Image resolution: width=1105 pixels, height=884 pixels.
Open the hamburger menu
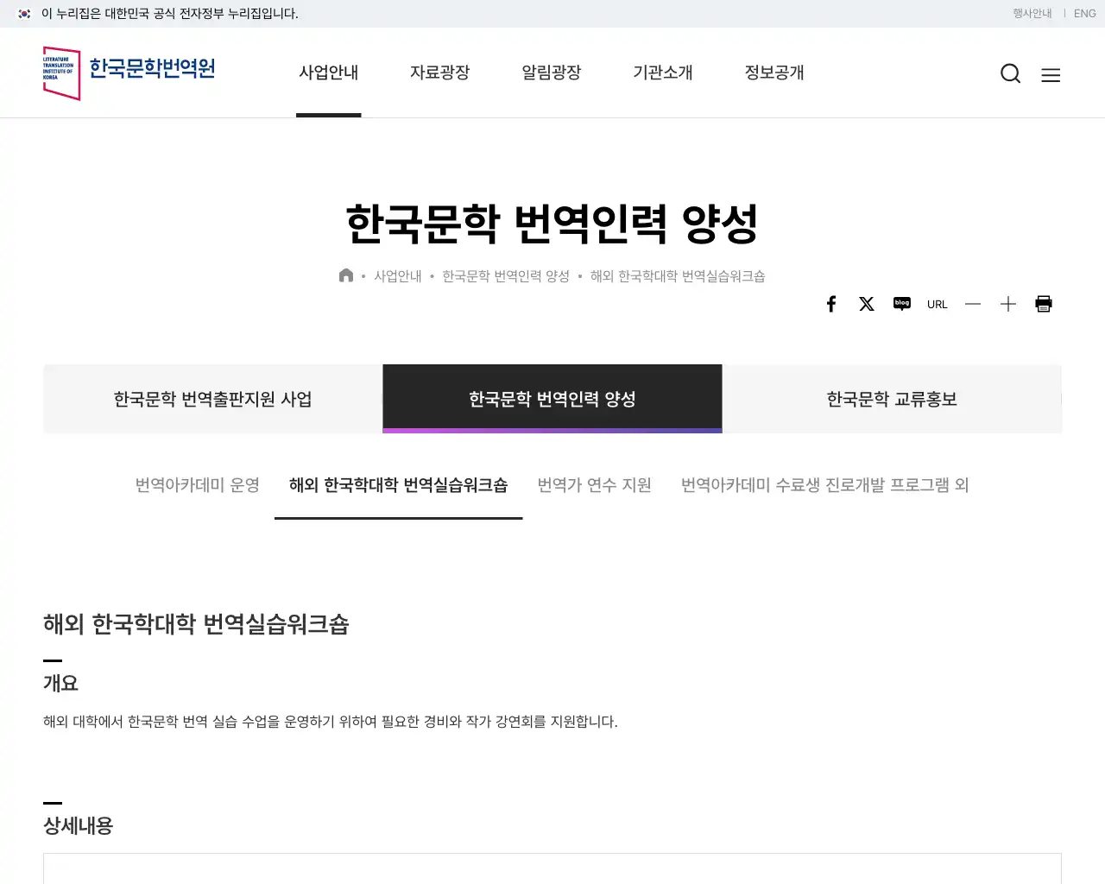[1051, 75]
